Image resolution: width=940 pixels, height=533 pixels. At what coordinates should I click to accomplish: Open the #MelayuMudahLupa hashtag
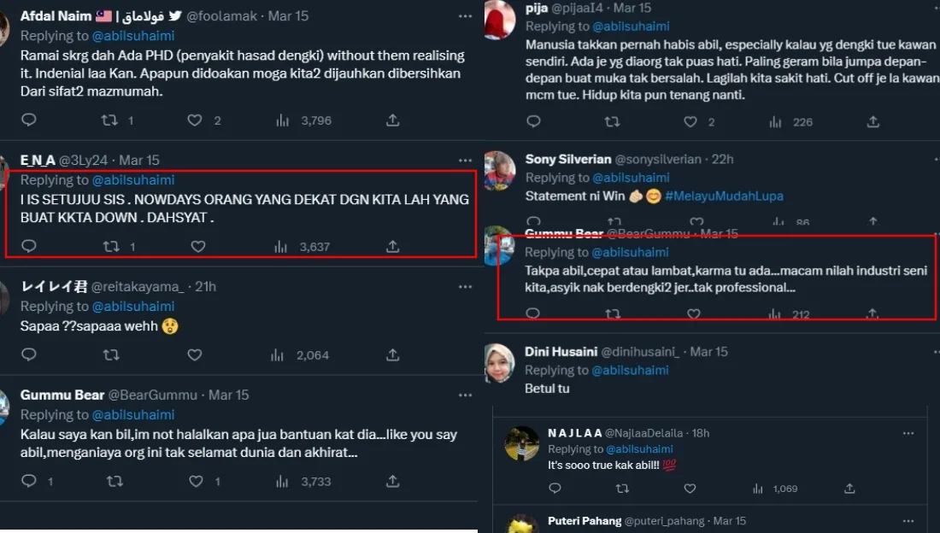tap(723, 196)
